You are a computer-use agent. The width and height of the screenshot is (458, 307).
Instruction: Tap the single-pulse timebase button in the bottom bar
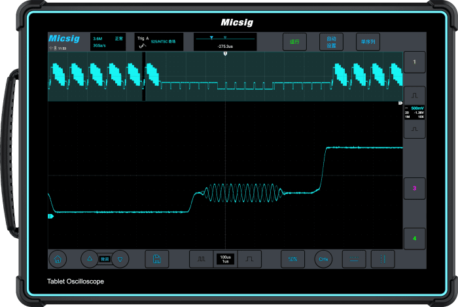coord(249,259)
